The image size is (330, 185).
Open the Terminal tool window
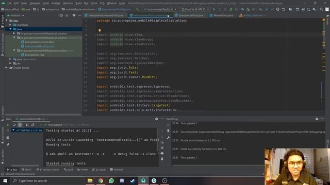coord(117,170)
